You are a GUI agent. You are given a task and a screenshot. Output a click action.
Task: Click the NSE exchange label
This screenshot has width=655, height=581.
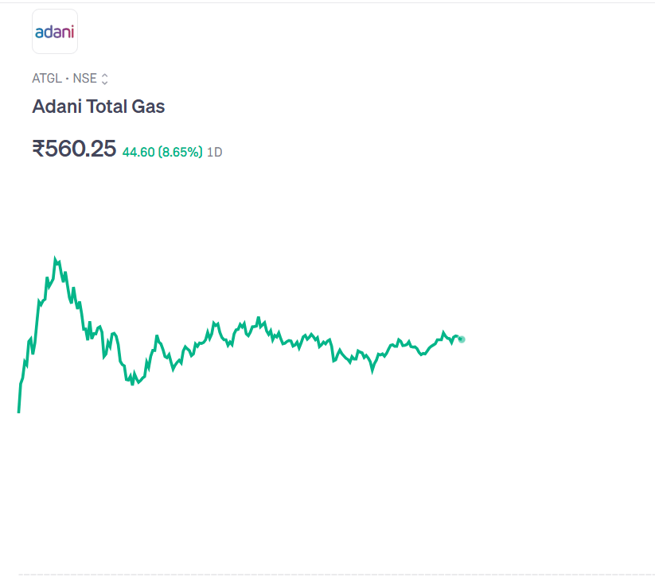[84, 79]
